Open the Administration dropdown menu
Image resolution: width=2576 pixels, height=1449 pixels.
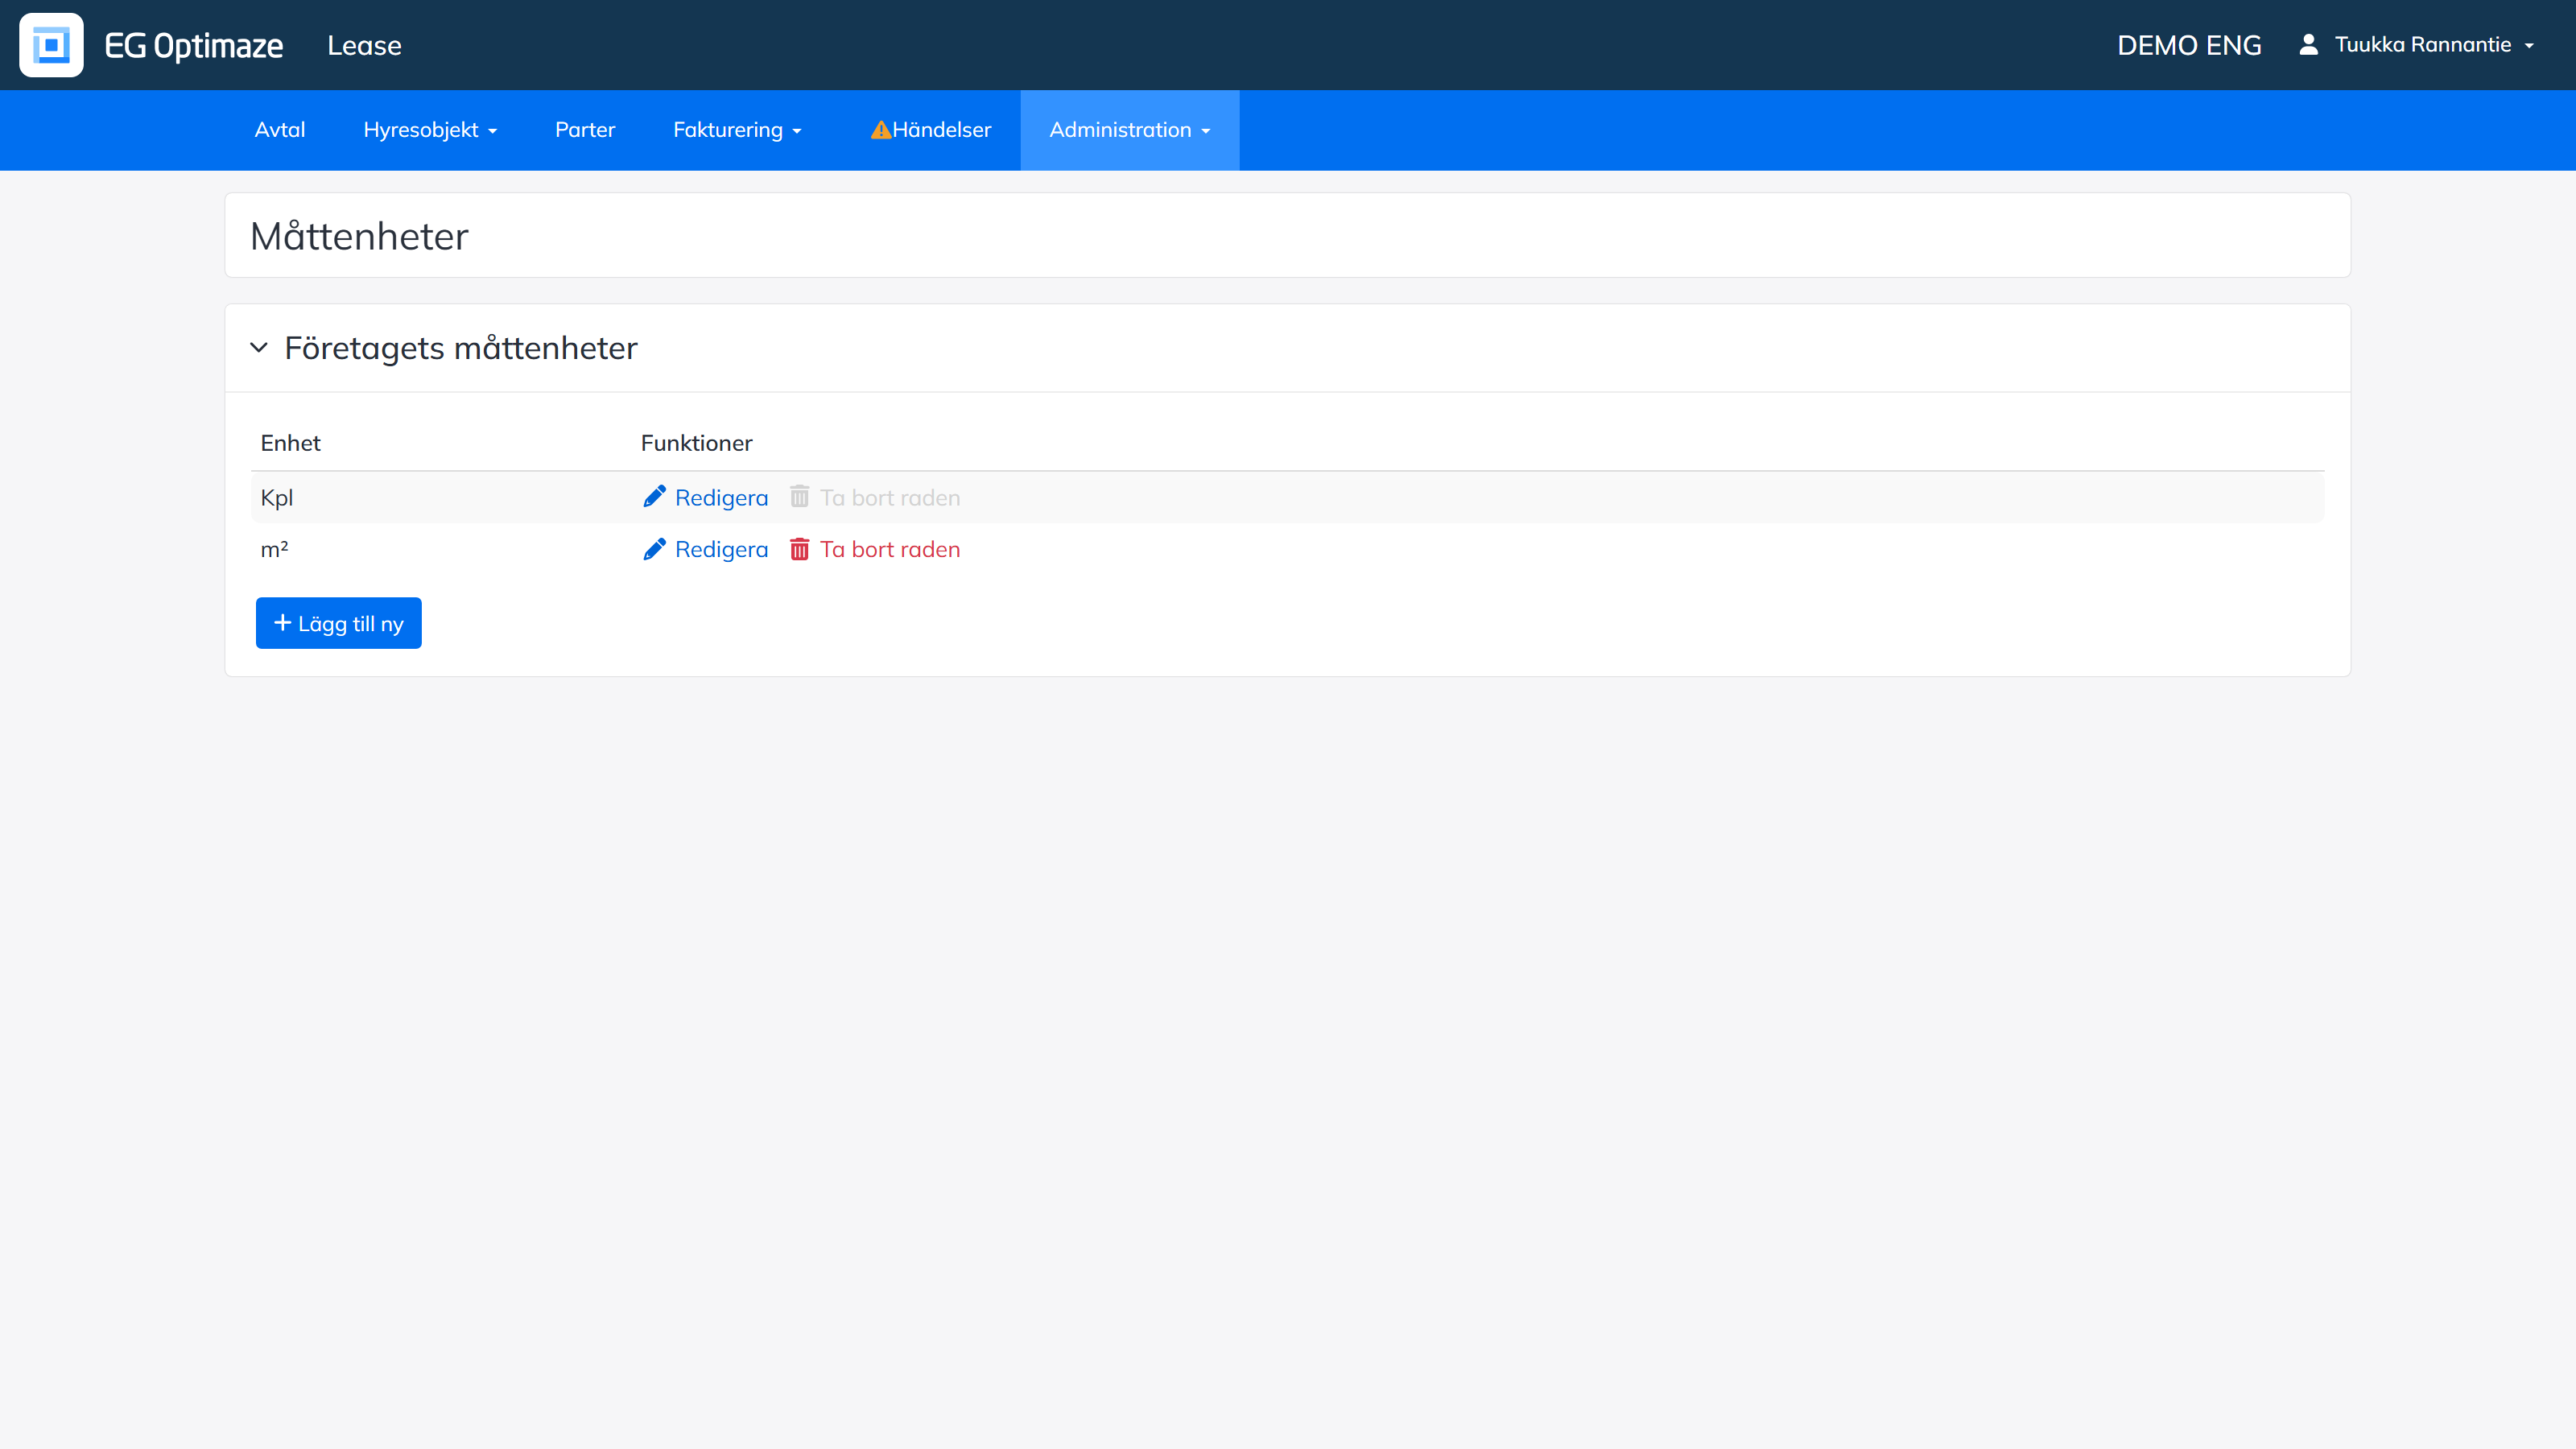coord(1129,130)
